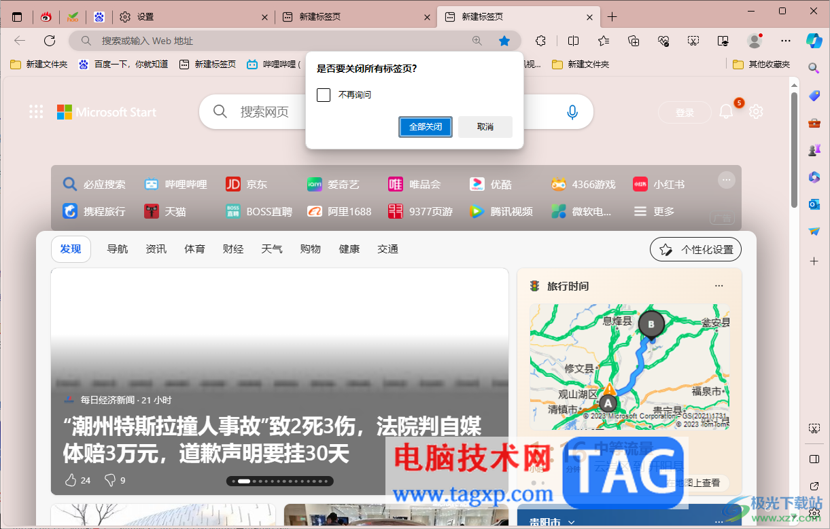The image size is (830, 529).
Task: Click the 取消 button in dialog
Action: coord(485,127)
